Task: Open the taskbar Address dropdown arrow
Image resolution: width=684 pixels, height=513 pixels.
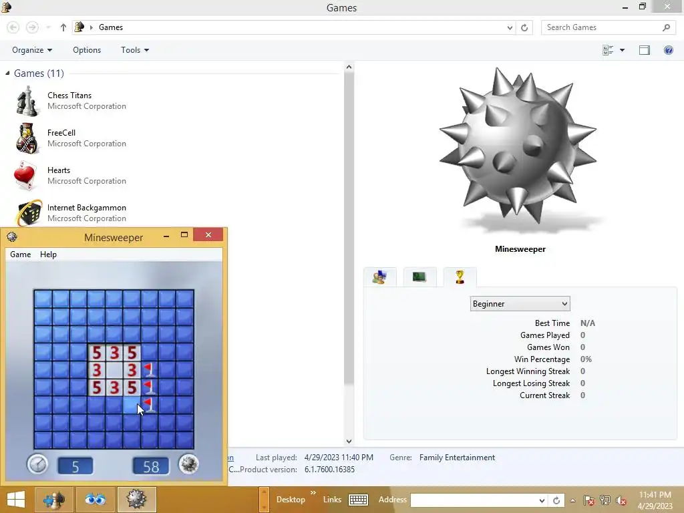Action: (542, 500)
